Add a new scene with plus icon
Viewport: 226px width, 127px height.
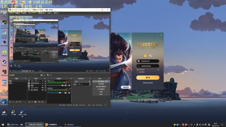coord(10,102)
